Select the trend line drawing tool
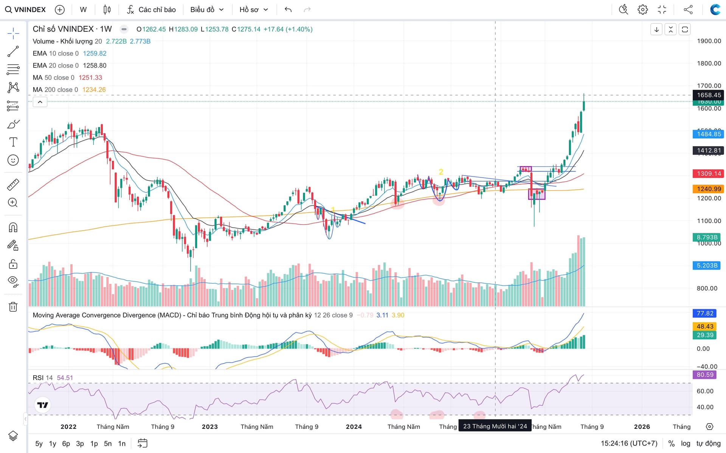726x453 pixels. point(13,51)
